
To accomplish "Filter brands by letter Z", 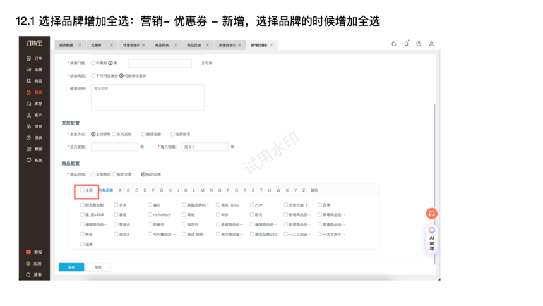I will point(304,190).
